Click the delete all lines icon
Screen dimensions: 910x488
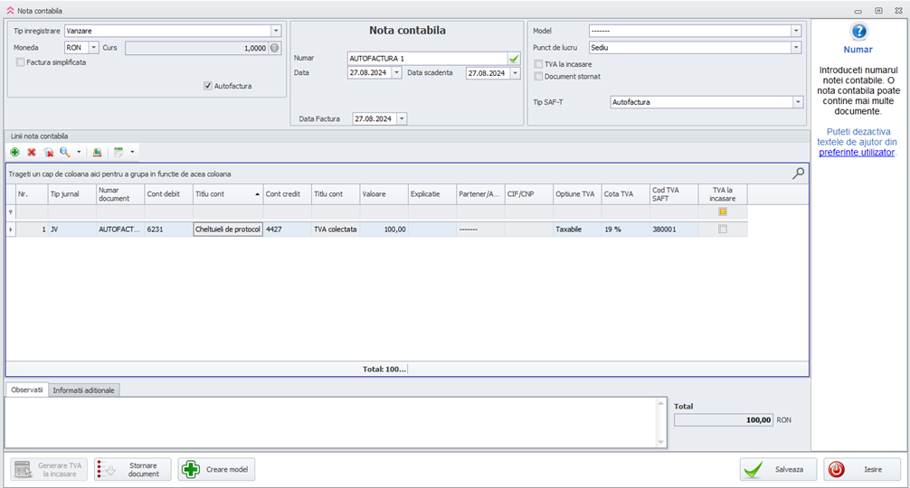pyautogui.click(x=49, y=153)
